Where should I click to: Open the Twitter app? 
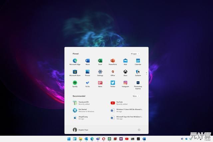(x=113, y=84)
